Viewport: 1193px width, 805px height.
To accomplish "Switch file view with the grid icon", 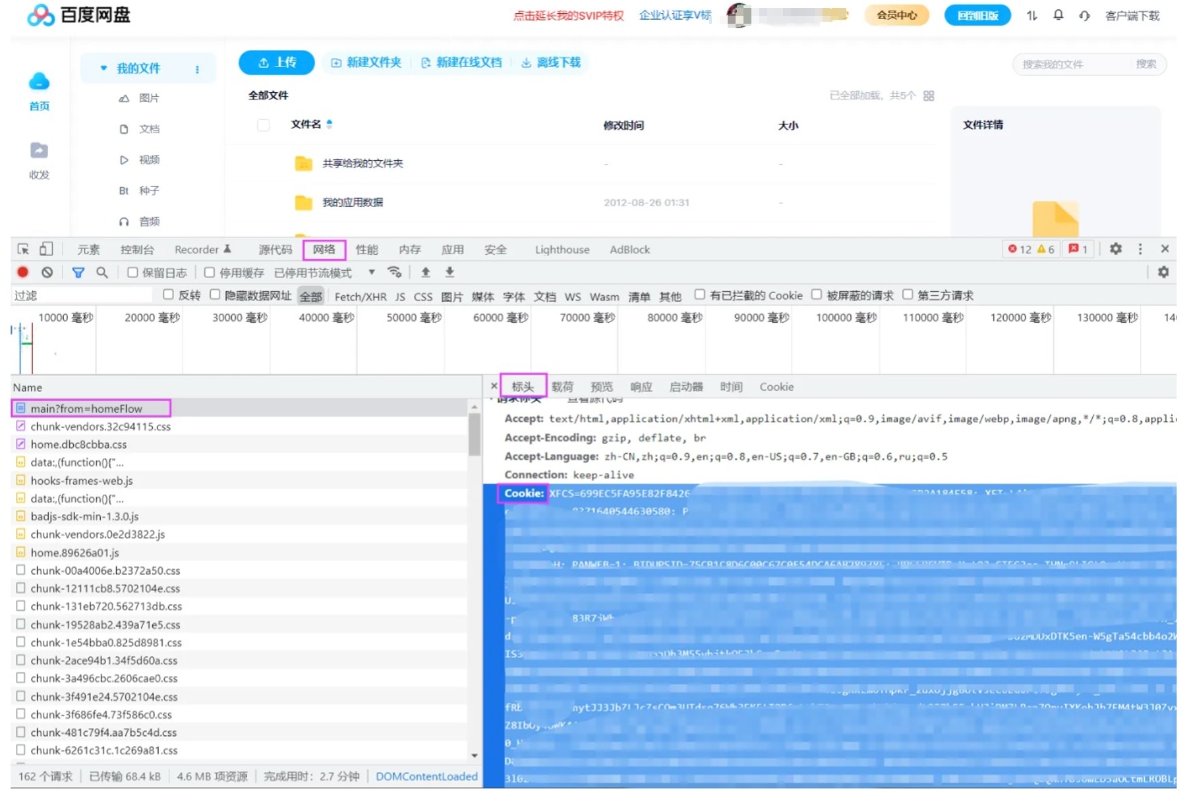I will (x=929, y=96).
